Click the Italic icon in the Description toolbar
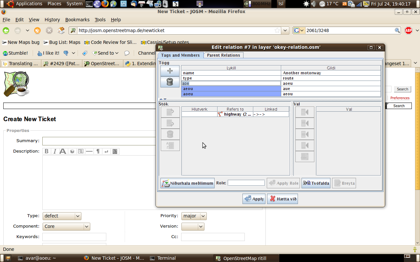 pos(55,151)
